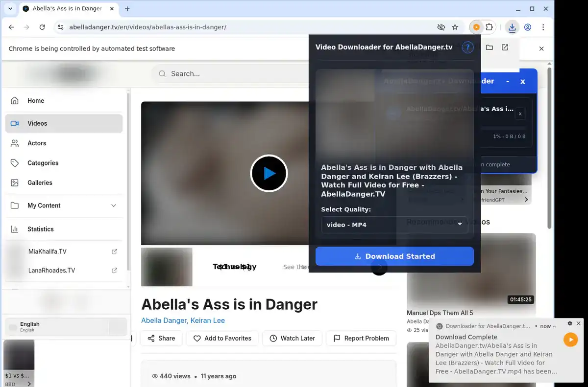Click the thumbnail below the video player
The width and height of the screenshot is (588, 387).
click(167, 267)
